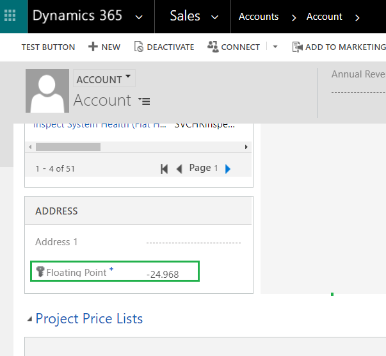
Task: Open the Inspect System Health link
Action: [100, 125]
